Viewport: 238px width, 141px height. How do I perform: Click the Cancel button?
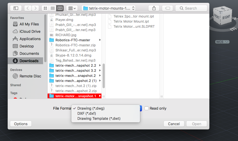[174, 124]
